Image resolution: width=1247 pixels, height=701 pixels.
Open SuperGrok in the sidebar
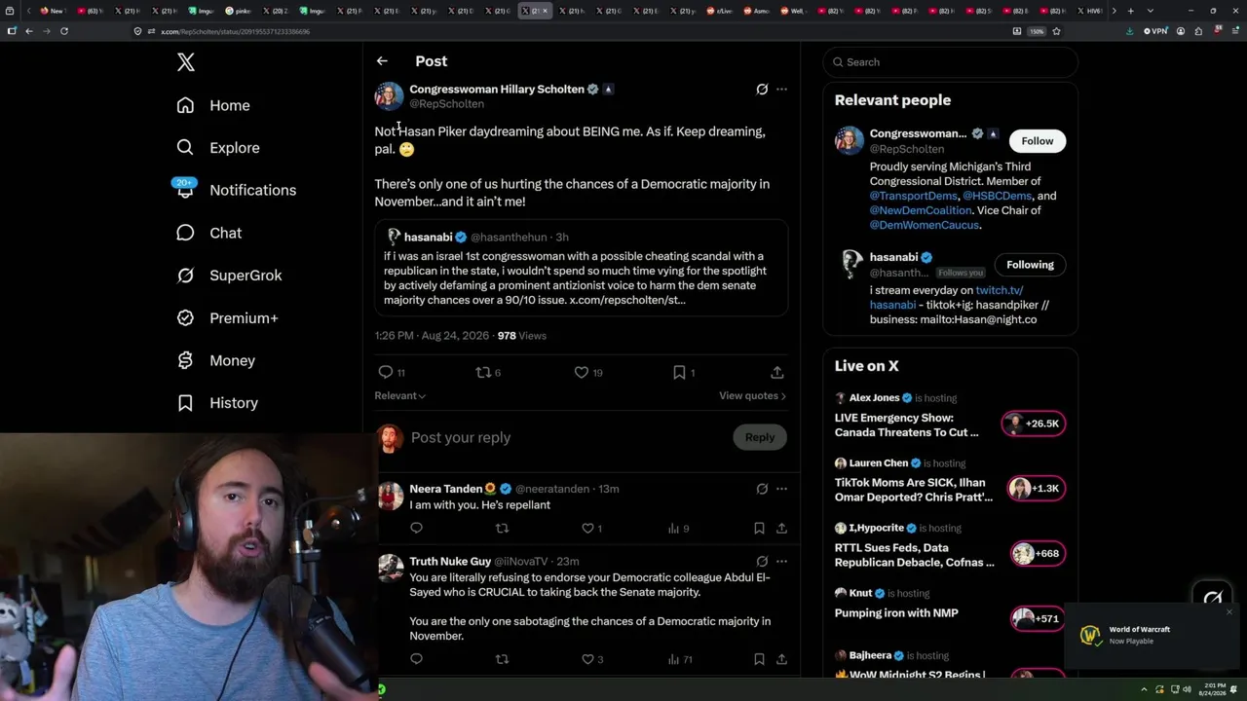(x=230, y=276)
